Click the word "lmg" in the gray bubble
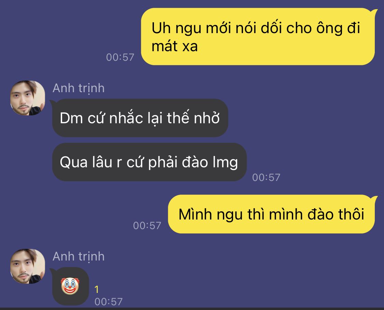Screen dimensions: 384x310 (225, 163)
